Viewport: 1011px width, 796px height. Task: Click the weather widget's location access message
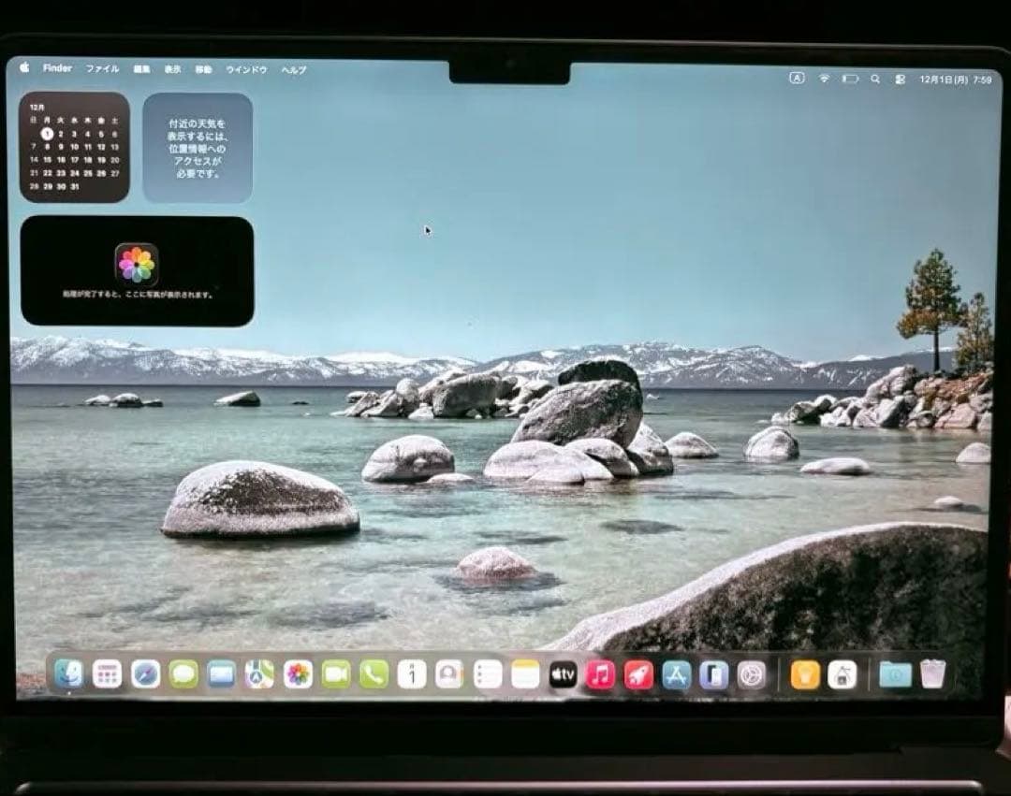click(x=197, y=150)
